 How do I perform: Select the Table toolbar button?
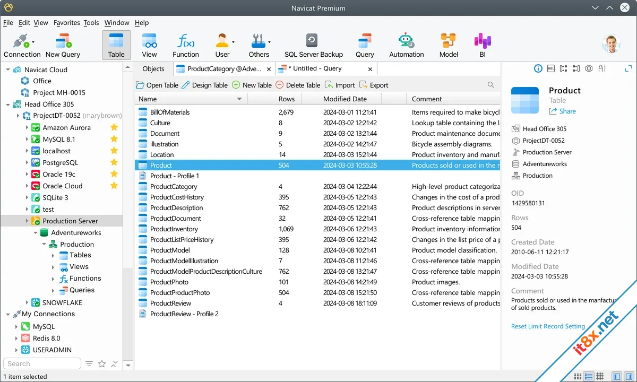click(x=116, y=45)
